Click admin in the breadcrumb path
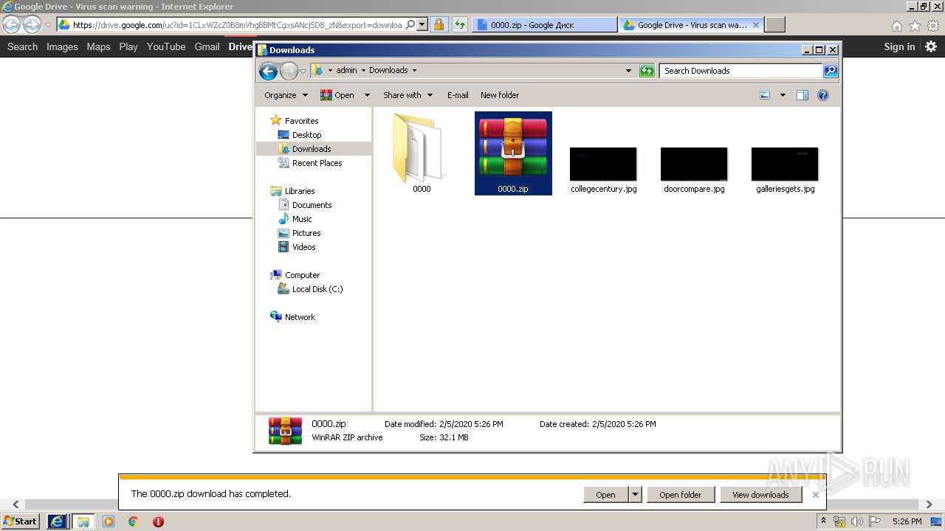This screenshot has height=531, width=945. [346, 71]
